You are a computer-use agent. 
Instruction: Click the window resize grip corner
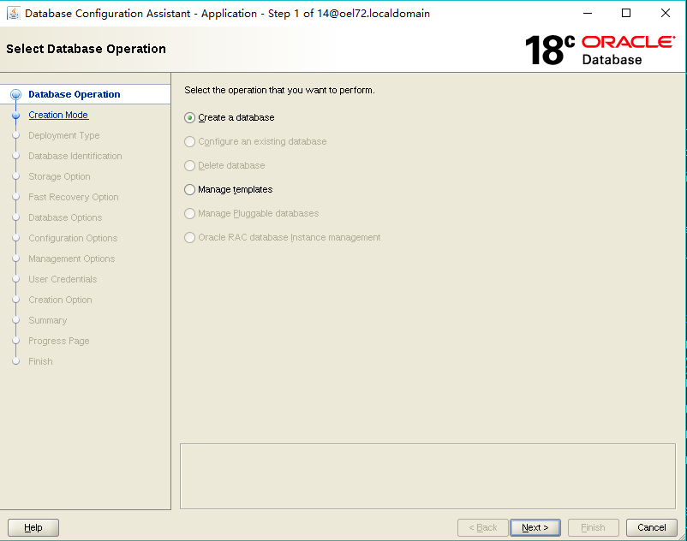click(x=682, y=536)
